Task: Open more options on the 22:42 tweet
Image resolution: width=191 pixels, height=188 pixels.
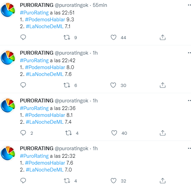Action: tap(189, 53)
